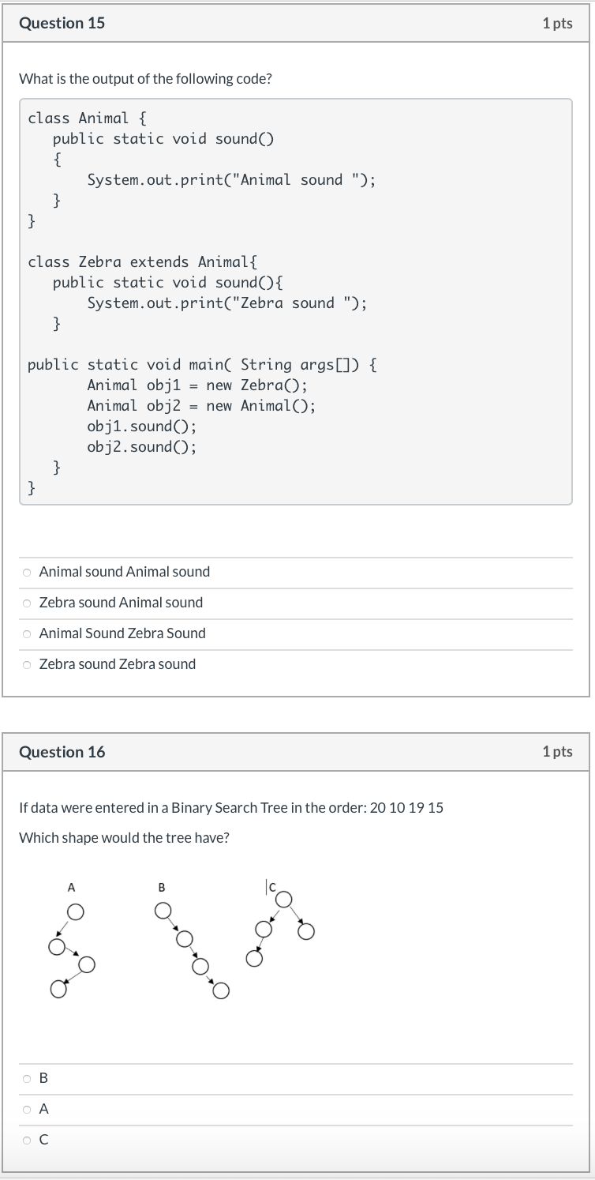Pick radio button C in Question 16
The width and height of the screenshot is (595, 1180).
pyautogui.click(x=27, y=1140)
